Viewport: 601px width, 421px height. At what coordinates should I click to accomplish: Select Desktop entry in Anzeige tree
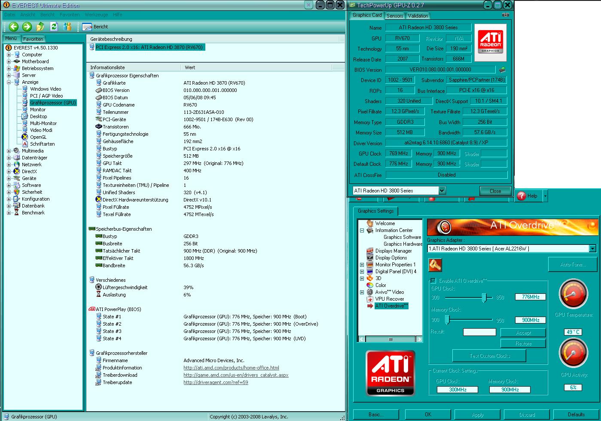[39, 116]
